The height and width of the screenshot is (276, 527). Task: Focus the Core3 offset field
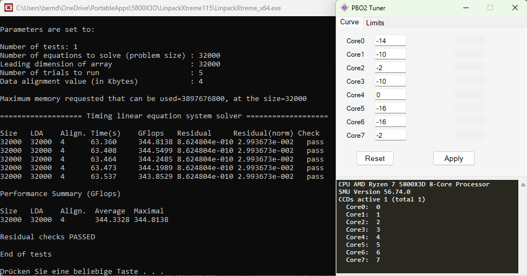pos(390,81)
